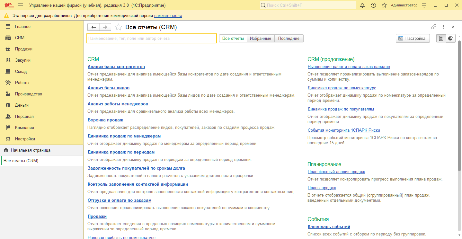Click the Производство factory icon

8,94
